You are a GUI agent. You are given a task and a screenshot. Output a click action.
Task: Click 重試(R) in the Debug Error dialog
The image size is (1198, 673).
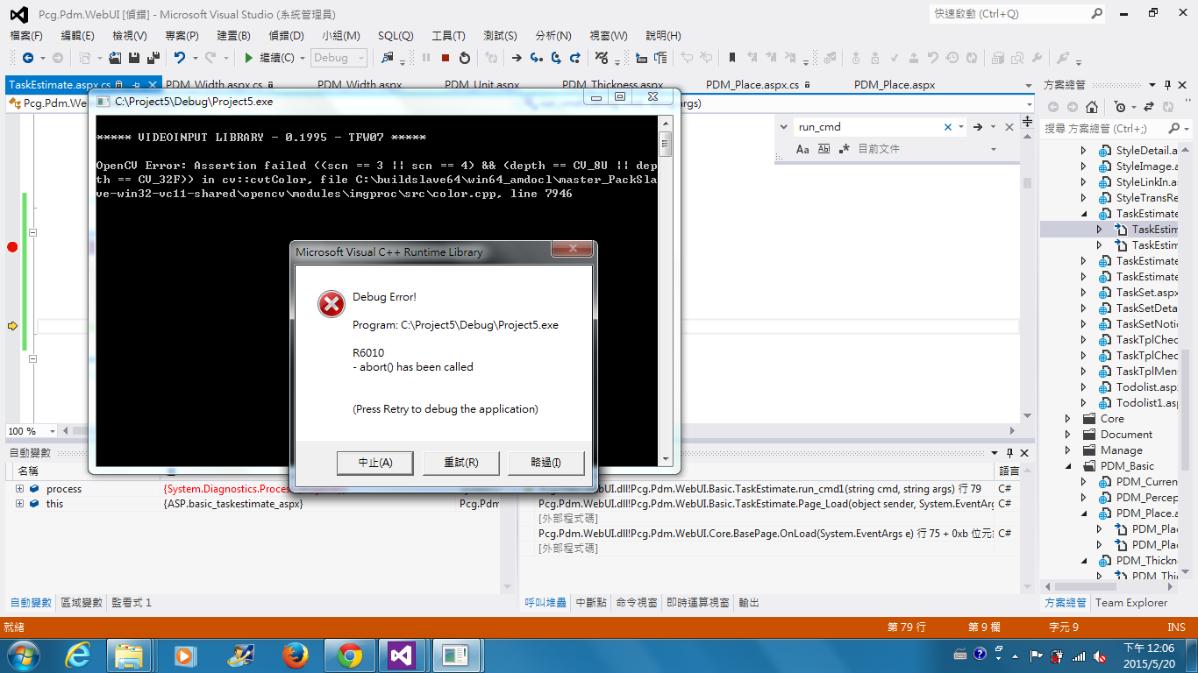click(460, 463)
